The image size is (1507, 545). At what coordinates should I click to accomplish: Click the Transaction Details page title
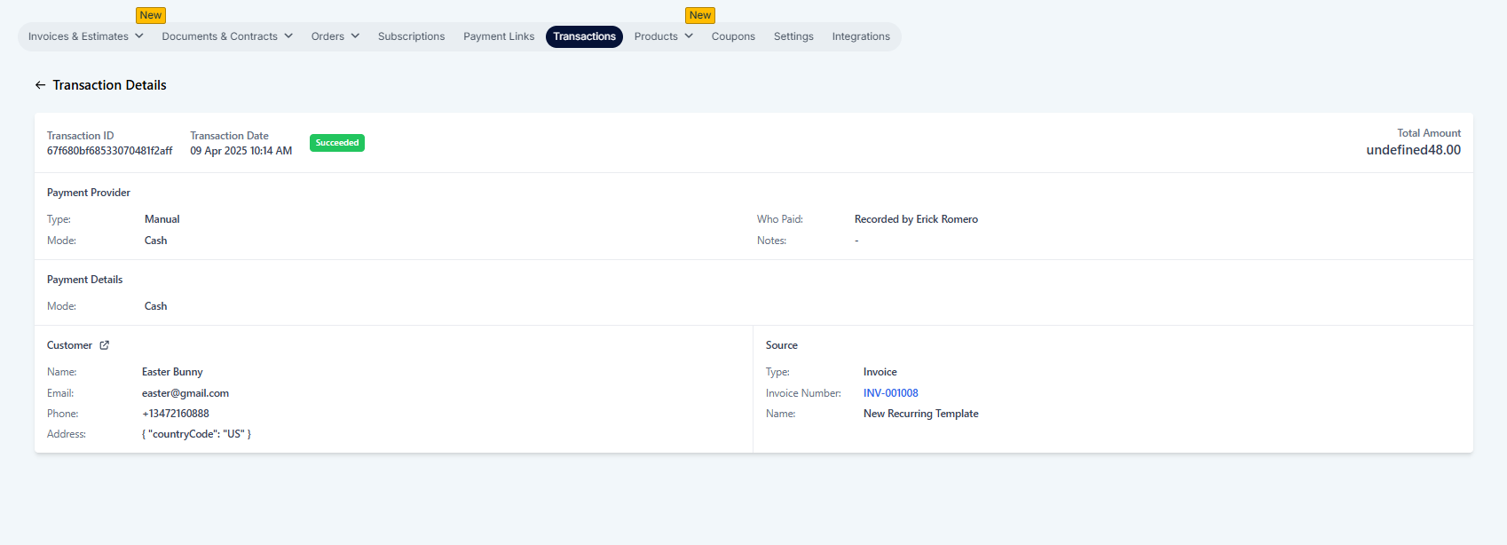click(110, 85)
